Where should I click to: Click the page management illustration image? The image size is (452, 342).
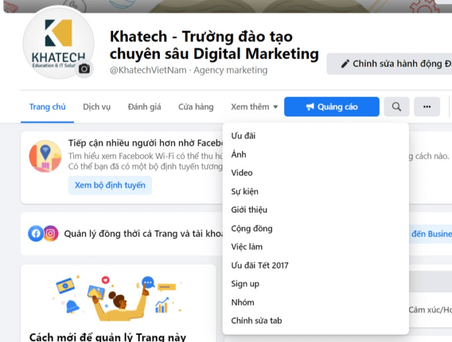118,298
